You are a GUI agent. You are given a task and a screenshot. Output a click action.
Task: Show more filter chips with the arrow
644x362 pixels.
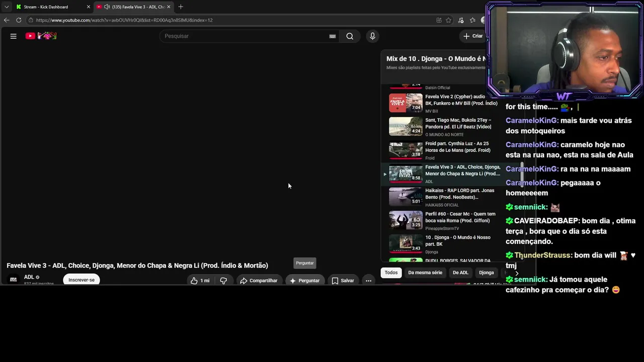pyautogui.click(x=516, y=273)
